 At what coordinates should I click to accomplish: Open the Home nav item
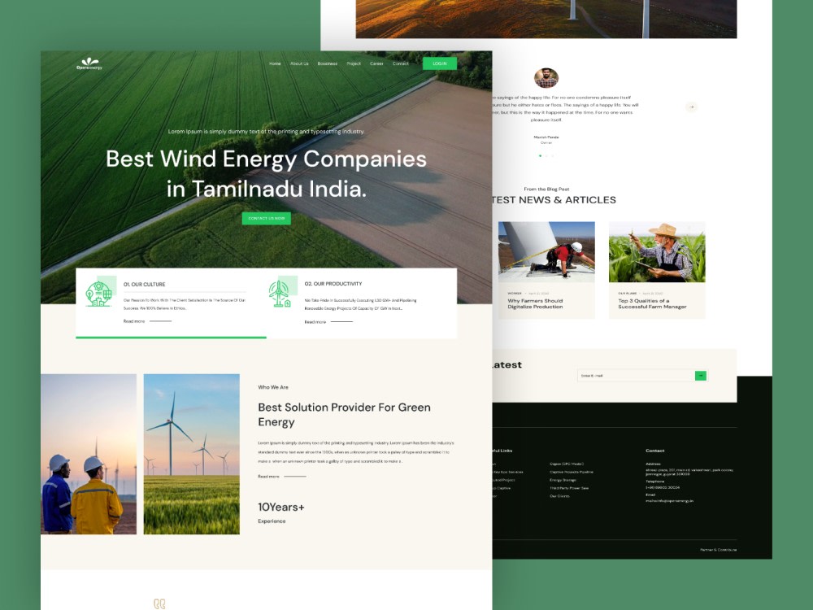275,63
